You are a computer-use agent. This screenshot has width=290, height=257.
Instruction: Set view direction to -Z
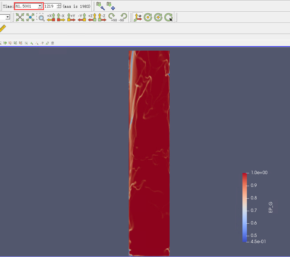pyautogui.click(x=102, y=17)
